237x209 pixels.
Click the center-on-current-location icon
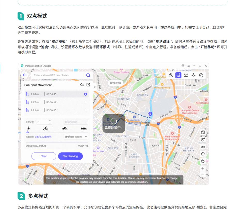point(203,154)
